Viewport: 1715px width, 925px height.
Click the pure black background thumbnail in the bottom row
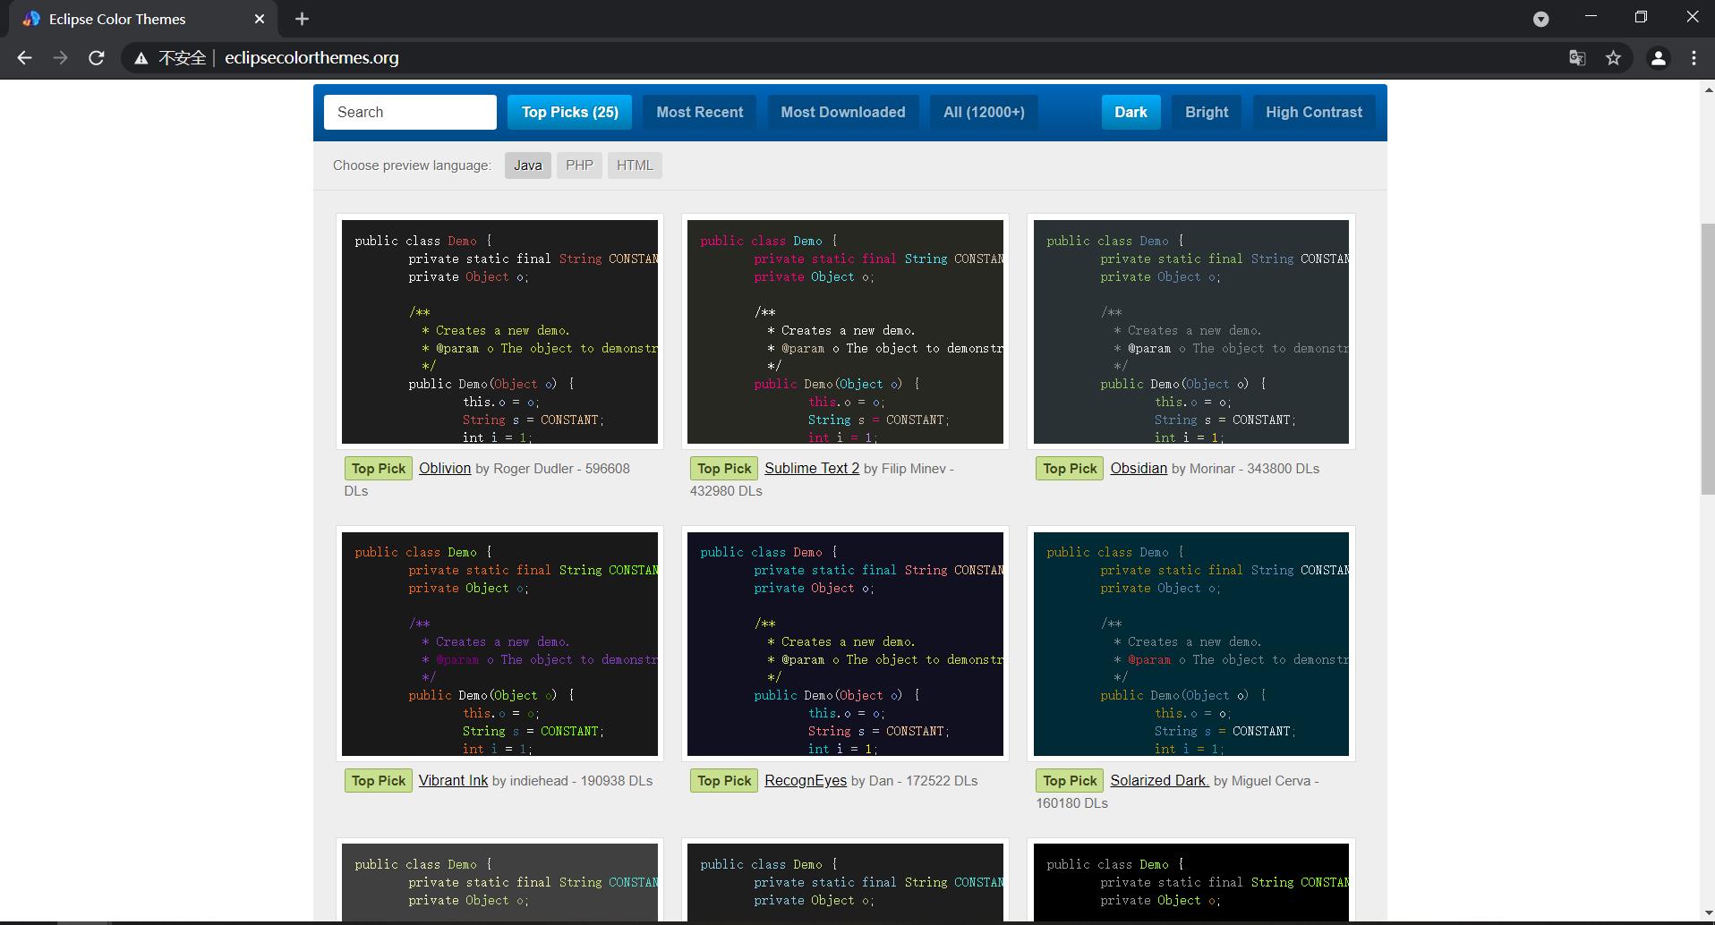pos(1190,882)
